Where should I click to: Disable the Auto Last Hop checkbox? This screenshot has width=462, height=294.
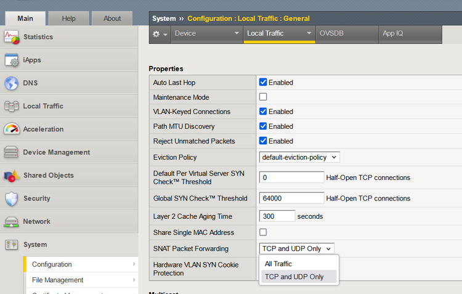point(263,83)
